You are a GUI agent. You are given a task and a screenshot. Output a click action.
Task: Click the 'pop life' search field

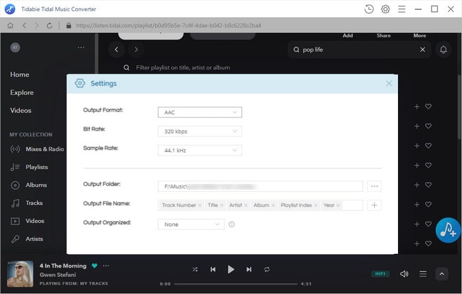[x=360, y=49]
